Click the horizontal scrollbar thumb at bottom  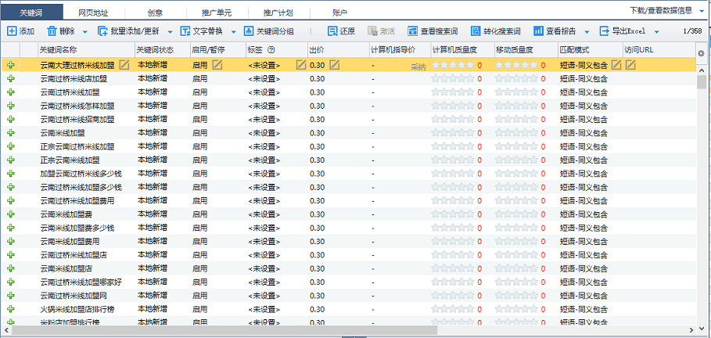[224, 330]
